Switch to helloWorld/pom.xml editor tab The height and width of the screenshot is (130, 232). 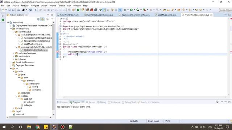coord(68,15)
